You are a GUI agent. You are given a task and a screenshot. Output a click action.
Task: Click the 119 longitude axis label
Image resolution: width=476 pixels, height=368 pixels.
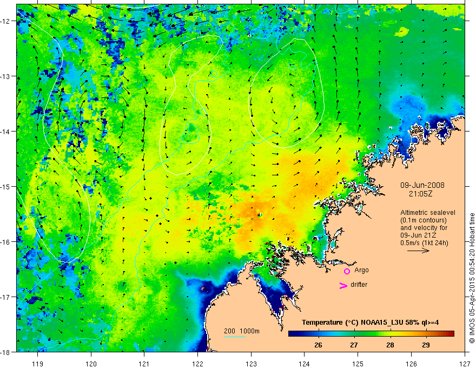tap(38, 364)
